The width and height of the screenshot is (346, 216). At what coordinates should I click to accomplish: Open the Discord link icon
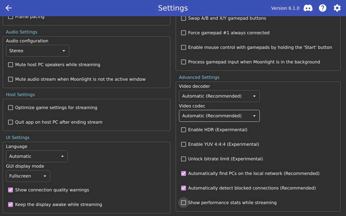tap(308, 8)
